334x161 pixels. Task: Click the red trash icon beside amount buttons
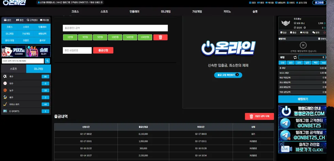[160, 37]
